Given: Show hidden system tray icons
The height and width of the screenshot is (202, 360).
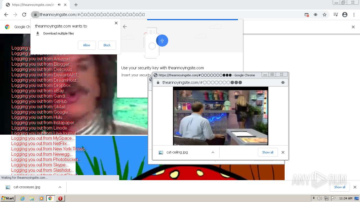Looking at the screenshot, I should point(314,198).
